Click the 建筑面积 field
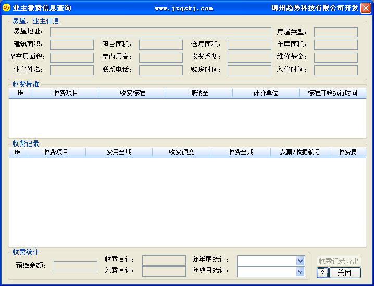This screenshot has width=374, height=286. click(x=72, y=45)
